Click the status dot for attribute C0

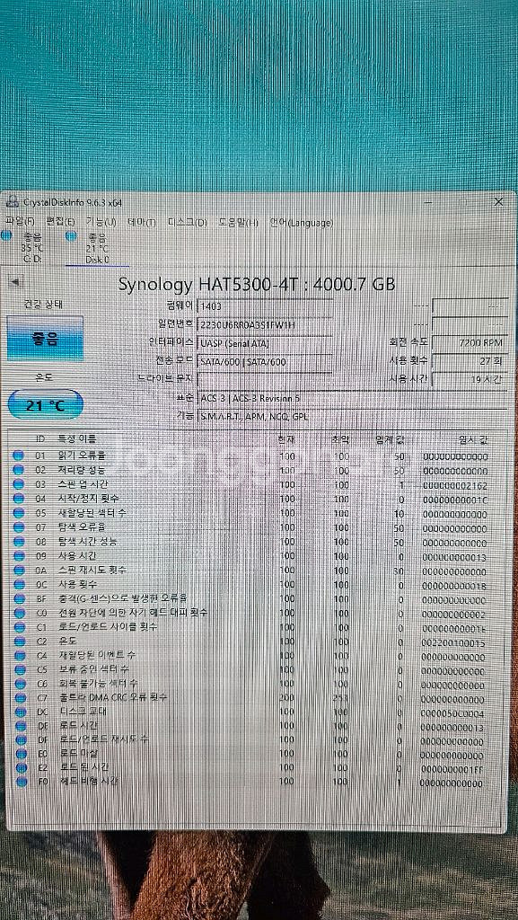coord(19,613)
